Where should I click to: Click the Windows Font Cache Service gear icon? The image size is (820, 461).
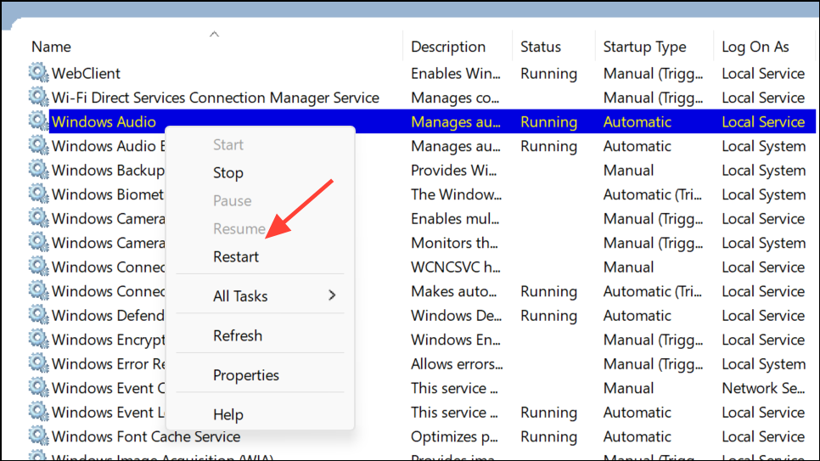tap(38, 436)
